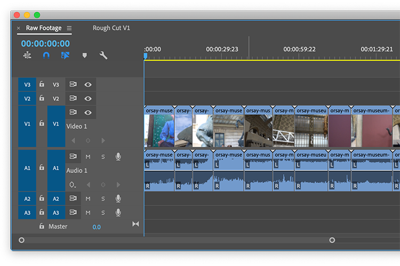Viewport: 400px width, 266px height.
Task: Click the lock icon for track V2
Action: click(x=42, y=98)
